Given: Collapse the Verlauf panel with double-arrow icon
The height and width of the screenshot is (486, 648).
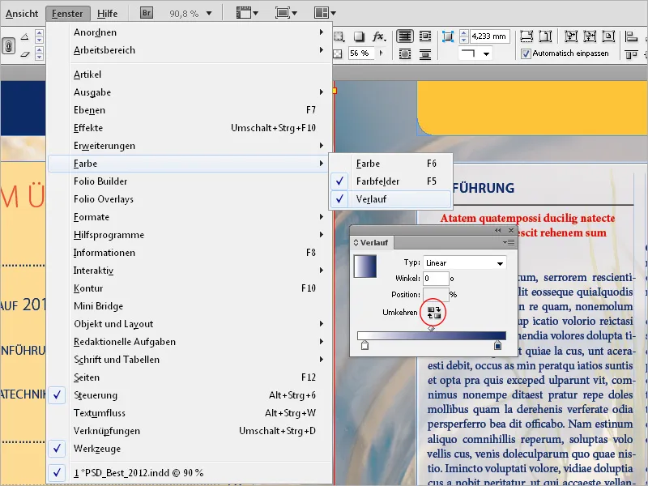Looking at the screenshot, I should (x=498, y=230).
